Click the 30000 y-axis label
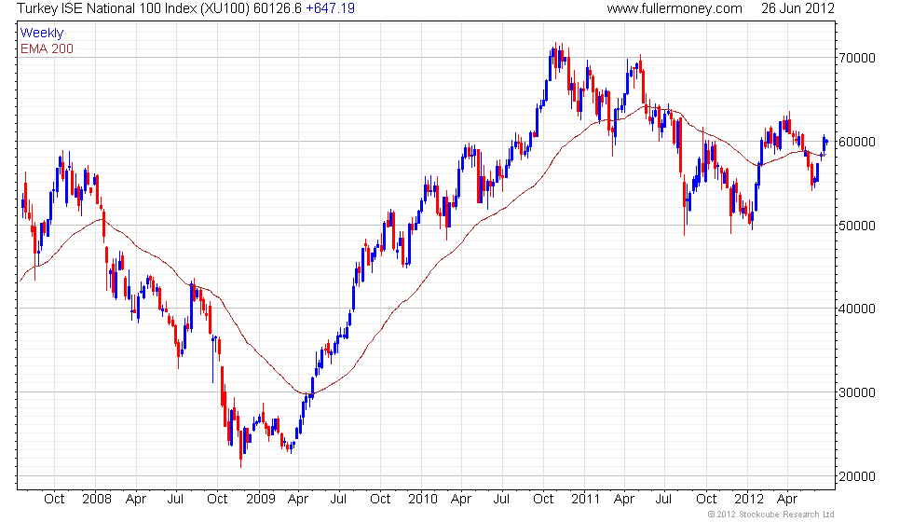Screen dimensions: 913x522 pos(856,392)
